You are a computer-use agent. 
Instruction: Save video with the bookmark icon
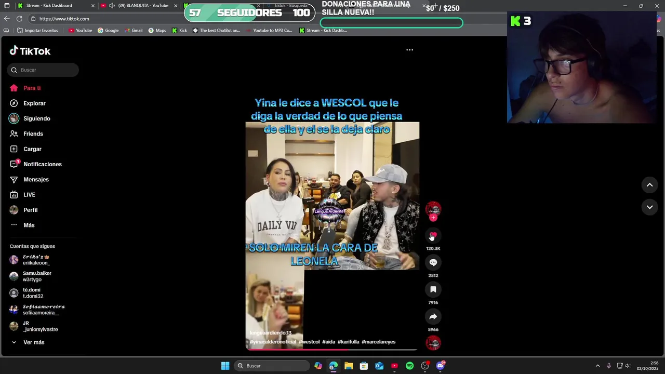tap(433, 290)
